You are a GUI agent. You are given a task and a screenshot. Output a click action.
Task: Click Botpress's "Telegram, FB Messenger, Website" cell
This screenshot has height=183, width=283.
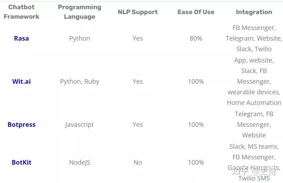point(254,125)
